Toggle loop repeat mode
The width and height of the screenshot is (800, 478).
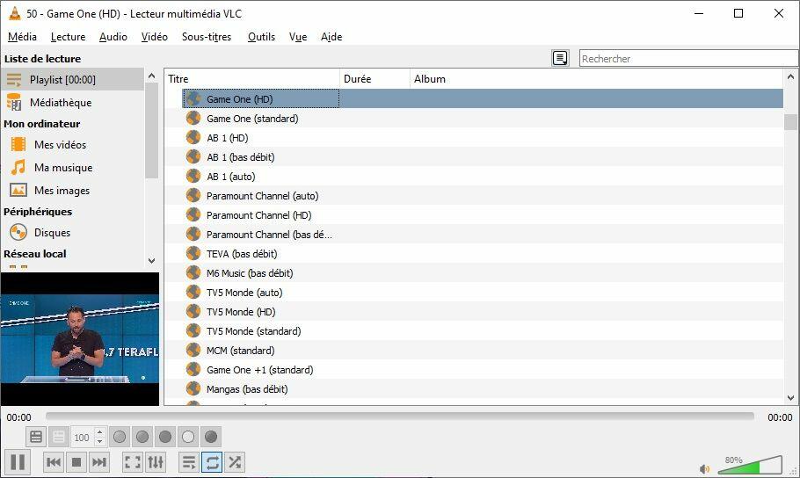[x=212, y=462]
